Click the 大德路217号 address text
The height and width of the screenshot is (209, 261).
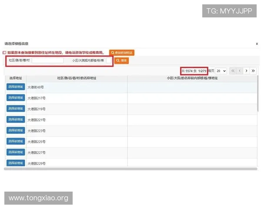(37, 98)
